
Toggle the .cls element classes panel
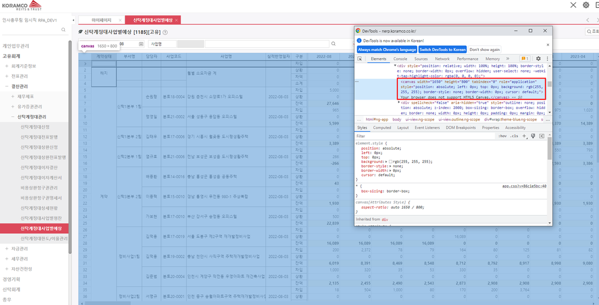(x=514, y=136)
